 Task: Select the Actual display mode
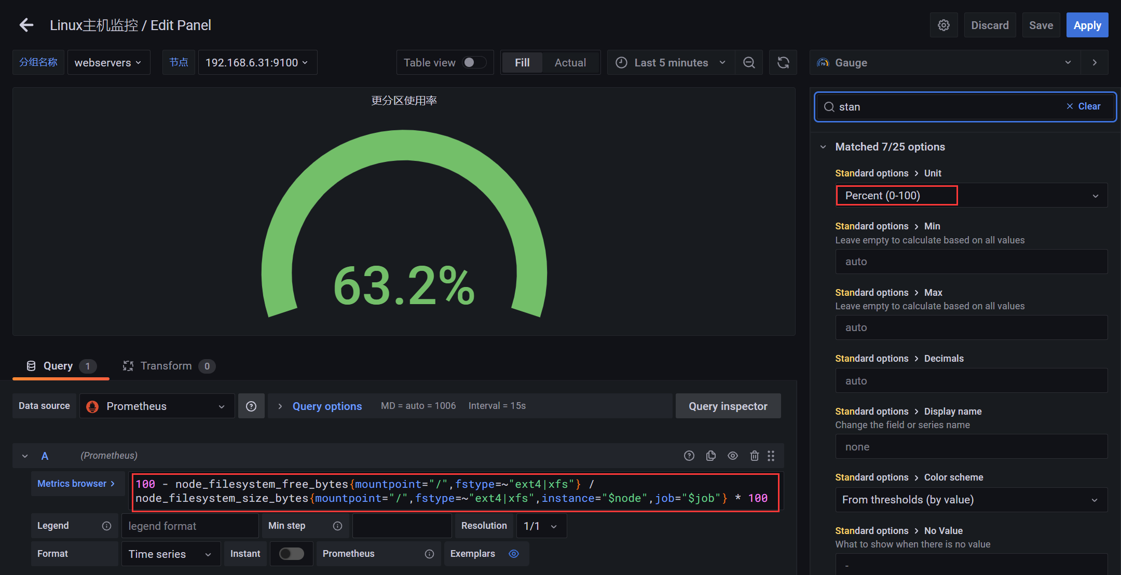[570, 62]
